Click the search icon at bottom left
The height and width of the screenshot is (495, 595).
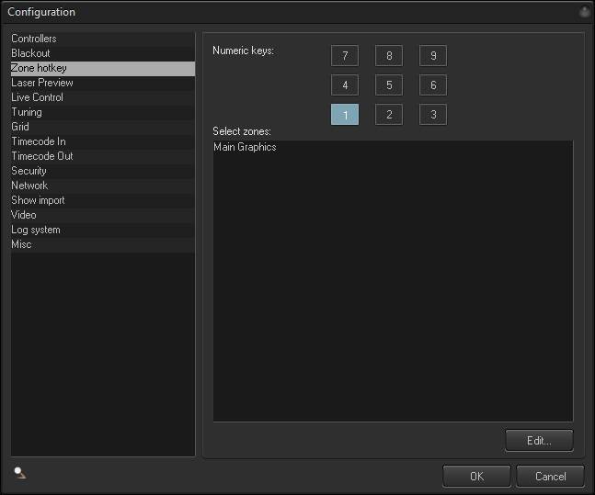click(x=19, y=473)
